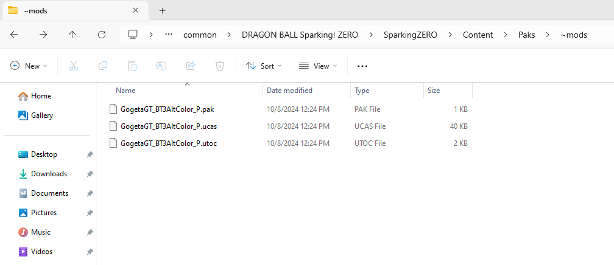The height and width of the screenshot is (265, 614).
Task: Open the New item dropdown
Action: (29, 66)
